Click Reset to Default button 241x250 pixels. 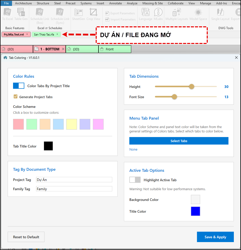click(x=26, y=237)
